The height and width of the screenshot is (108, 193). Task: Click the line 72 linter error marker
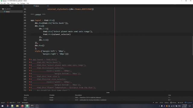(x=30, y=87)
